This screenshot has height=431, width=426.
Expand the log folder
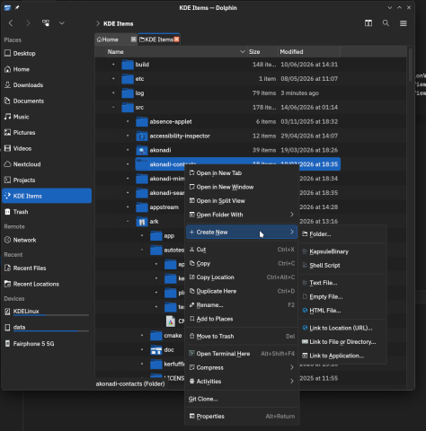tap(113, 93)
